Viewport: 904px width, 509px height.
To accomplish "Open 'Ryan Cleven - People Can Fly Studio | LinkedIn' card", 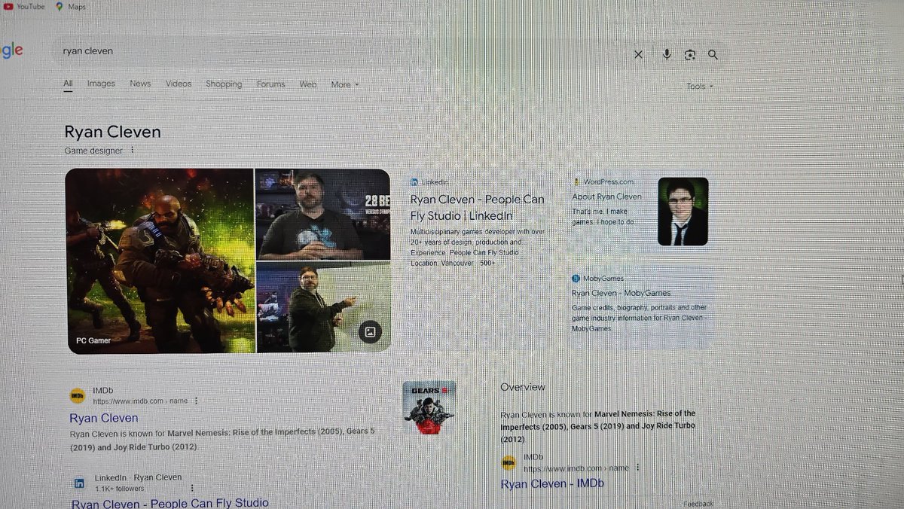I will tap(478, 208).
